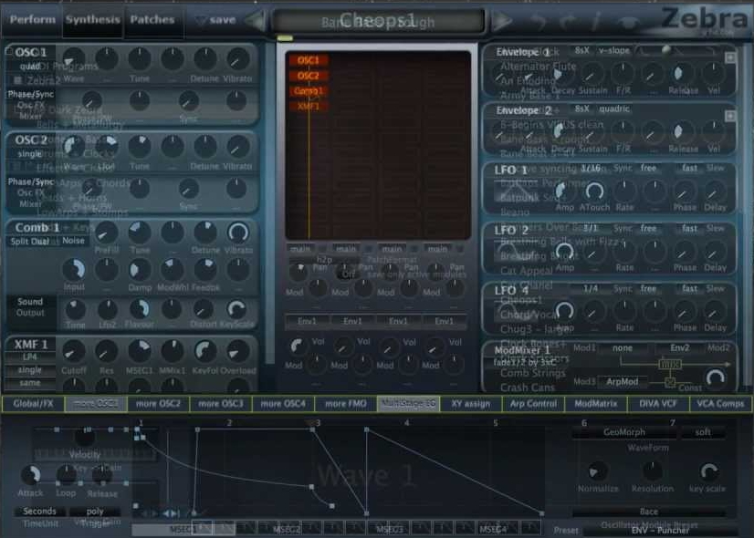Open the Comb 1 Split Dual selector

[x=30, y=241]
